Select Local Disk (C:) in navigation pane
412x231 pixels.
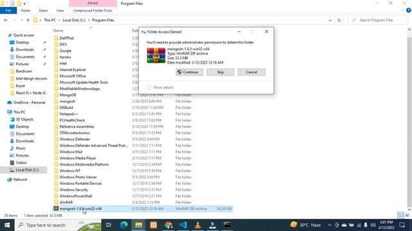point(27,170)
